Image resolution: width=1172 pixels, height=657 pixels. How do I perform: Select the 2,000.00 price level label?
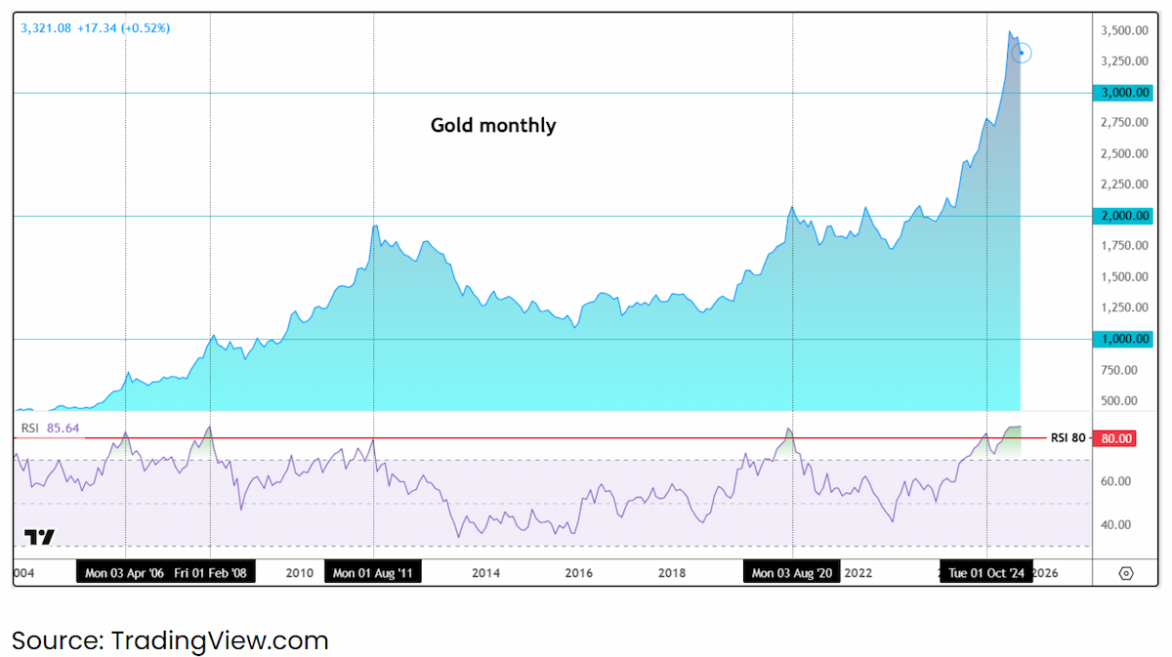1122,216
